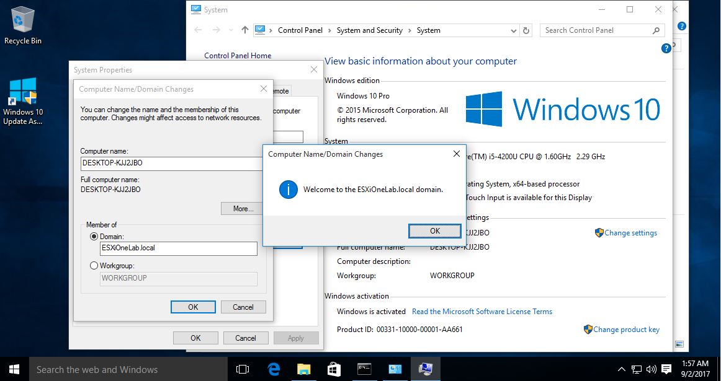
Task: Click the More... button
Action: [x=241, y=208]
